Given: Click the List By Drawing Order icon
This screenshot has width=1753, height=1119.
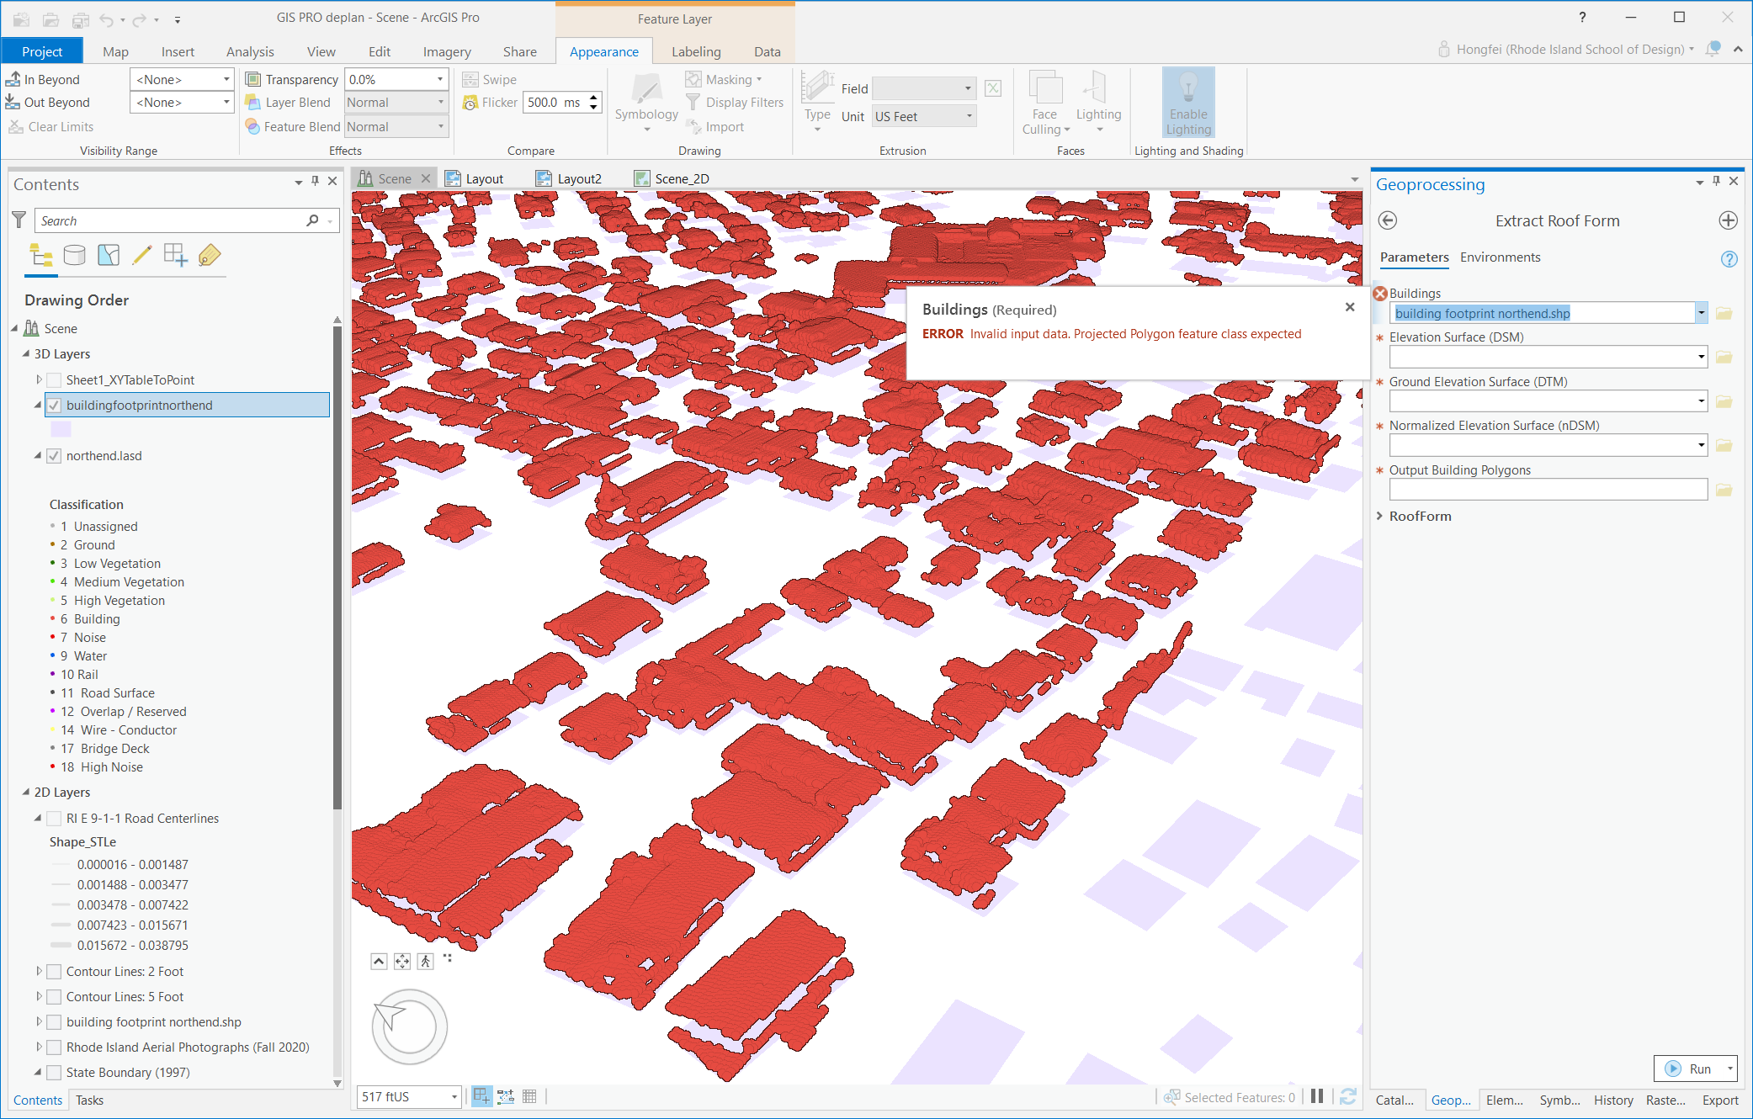Looking at the screenshot, I should (40, 255).
